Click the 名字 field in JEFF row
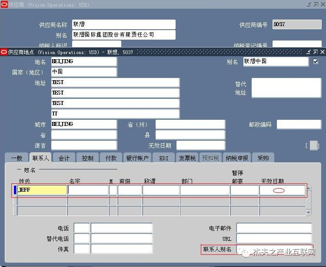 tap(88, 190)
